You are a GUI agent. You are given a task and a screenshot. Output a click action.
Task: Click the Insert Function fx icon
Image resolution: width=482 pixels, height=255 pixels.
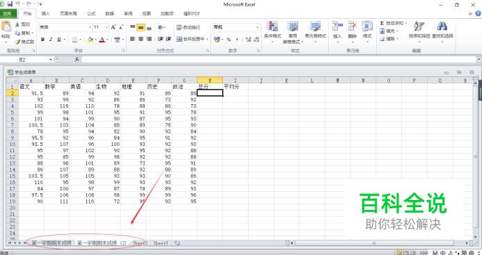pyautogui.click(x=77, y=60)
